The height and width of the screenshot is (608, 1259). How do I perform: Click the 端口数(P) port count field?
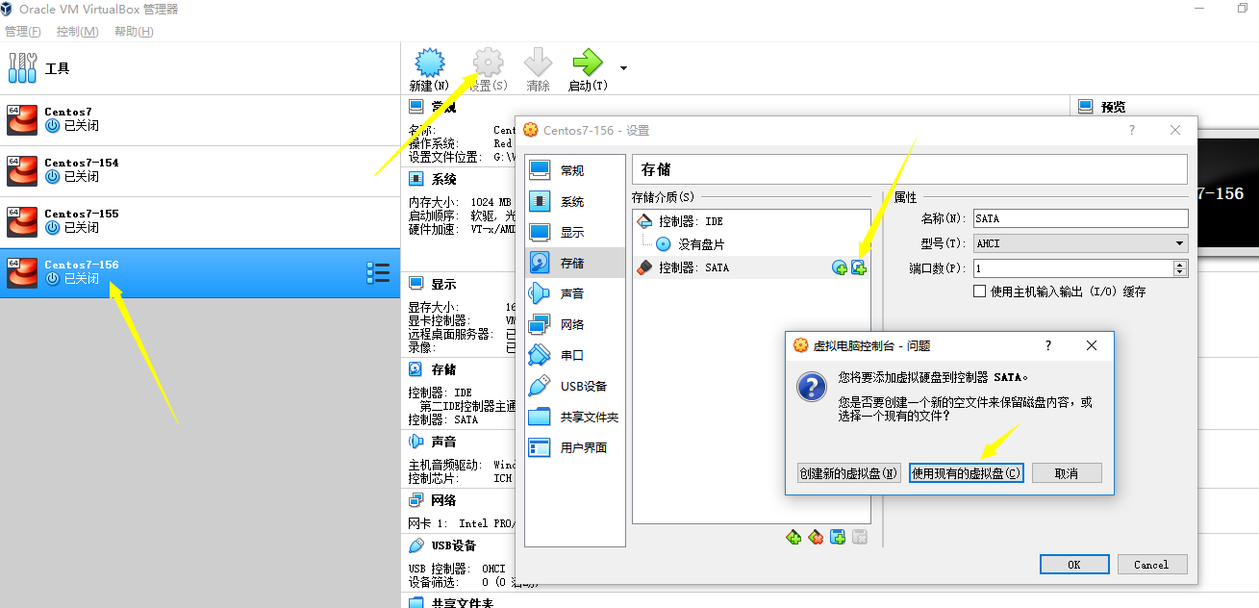(1072, 268)
